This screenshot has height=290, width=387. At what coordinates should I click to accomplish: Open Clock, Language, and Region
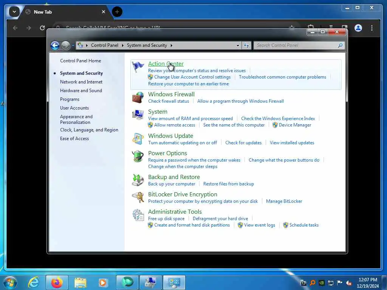[x=89, y=130]
